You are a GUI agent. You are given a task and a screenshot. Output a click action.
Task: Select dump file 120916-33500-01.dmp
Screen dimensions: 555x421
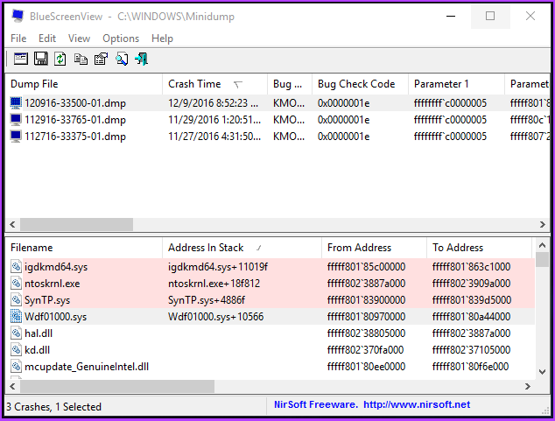75,103
